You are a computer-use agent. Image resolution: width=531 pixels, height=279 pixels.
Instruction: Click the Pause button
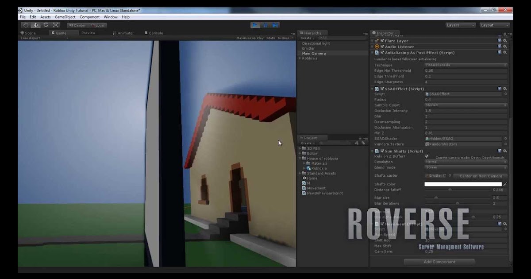(x=265, y=25)
